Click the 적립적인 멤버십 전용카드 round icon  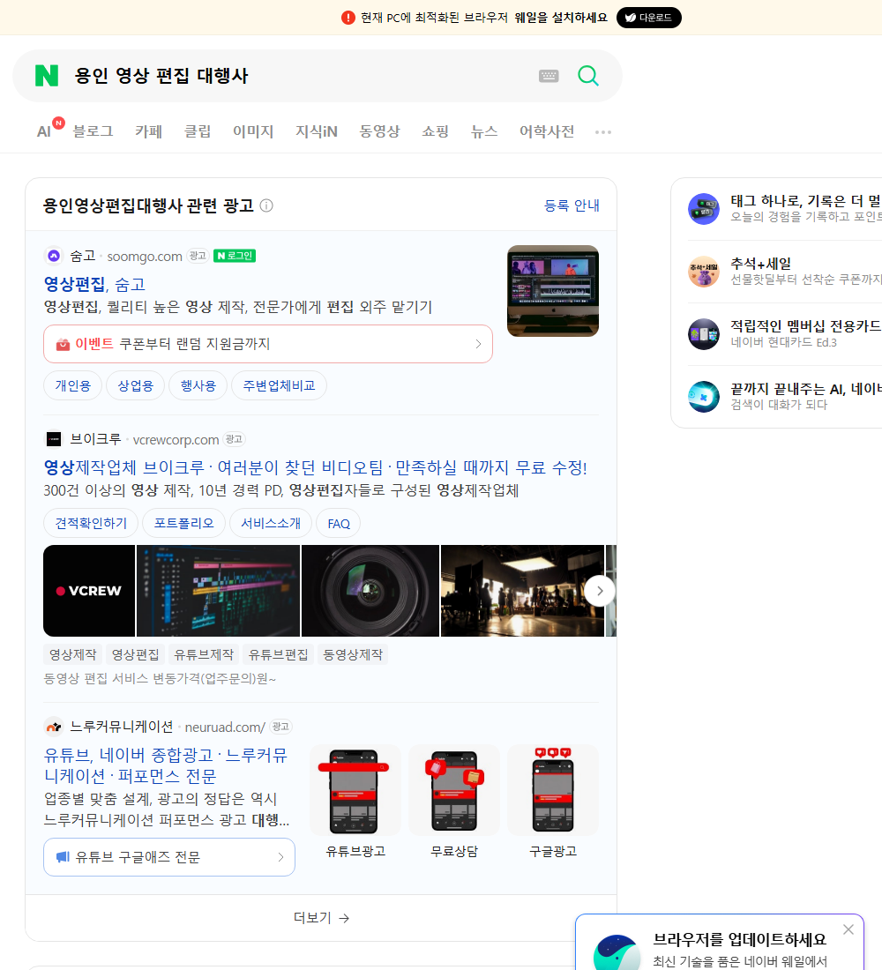704,334
